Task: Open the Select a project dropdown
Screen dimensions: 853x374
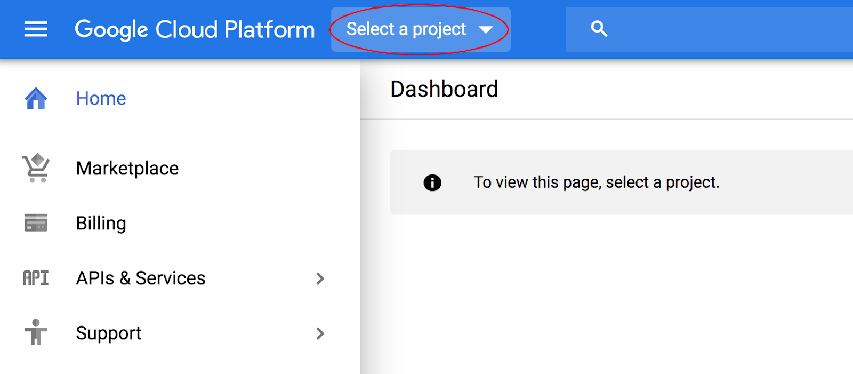Action: 406,29
